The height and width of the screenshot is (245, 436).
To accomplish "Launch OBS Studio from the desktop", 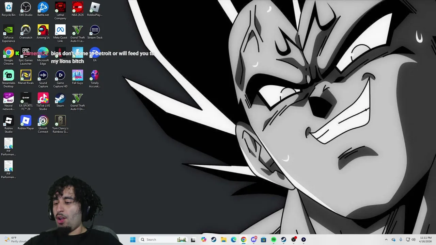I will coord(26,9).
